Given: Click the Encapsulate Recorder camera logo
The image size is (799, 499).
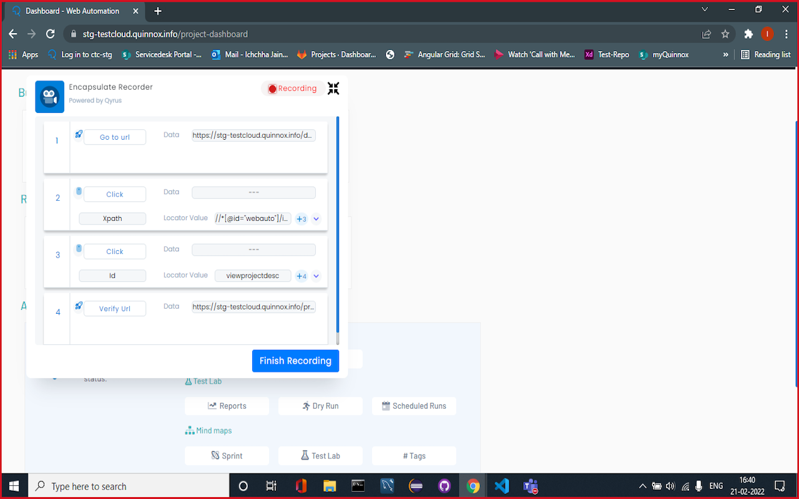Looking at the screenshot, I should (x=49, y=97).
